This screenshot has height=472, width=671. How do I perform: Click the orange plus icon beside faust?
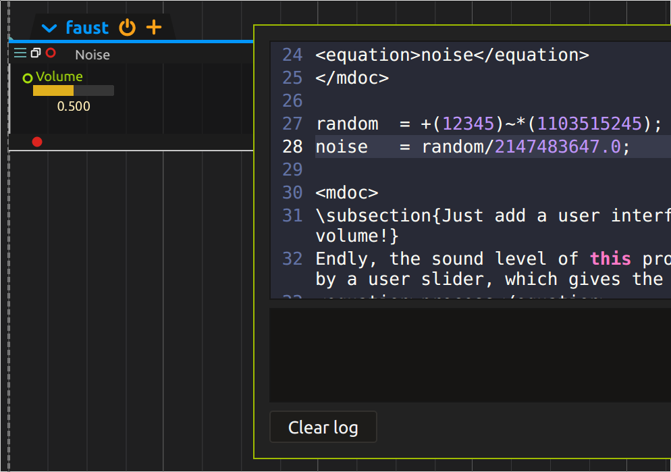coord(155,28)
